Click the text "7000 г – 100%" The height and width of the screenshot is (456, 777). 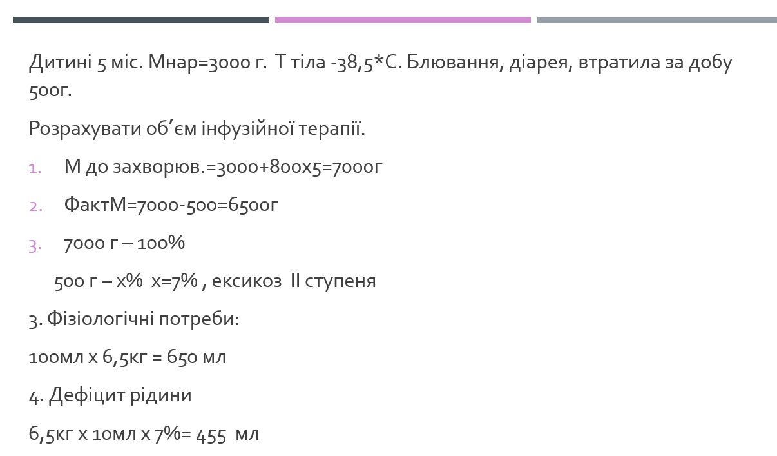(x=124, y=244)
